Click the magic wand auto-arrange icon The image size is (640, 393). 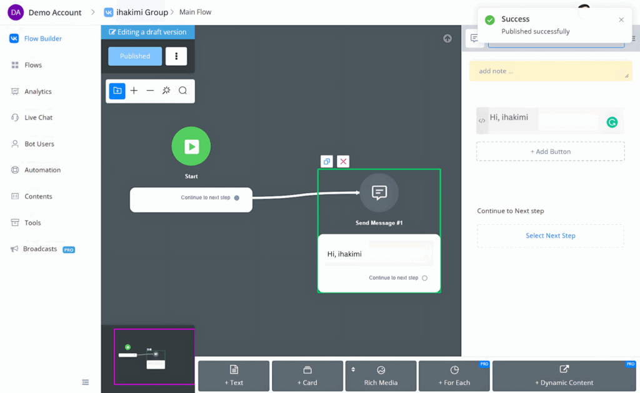(x=166, y=91)
